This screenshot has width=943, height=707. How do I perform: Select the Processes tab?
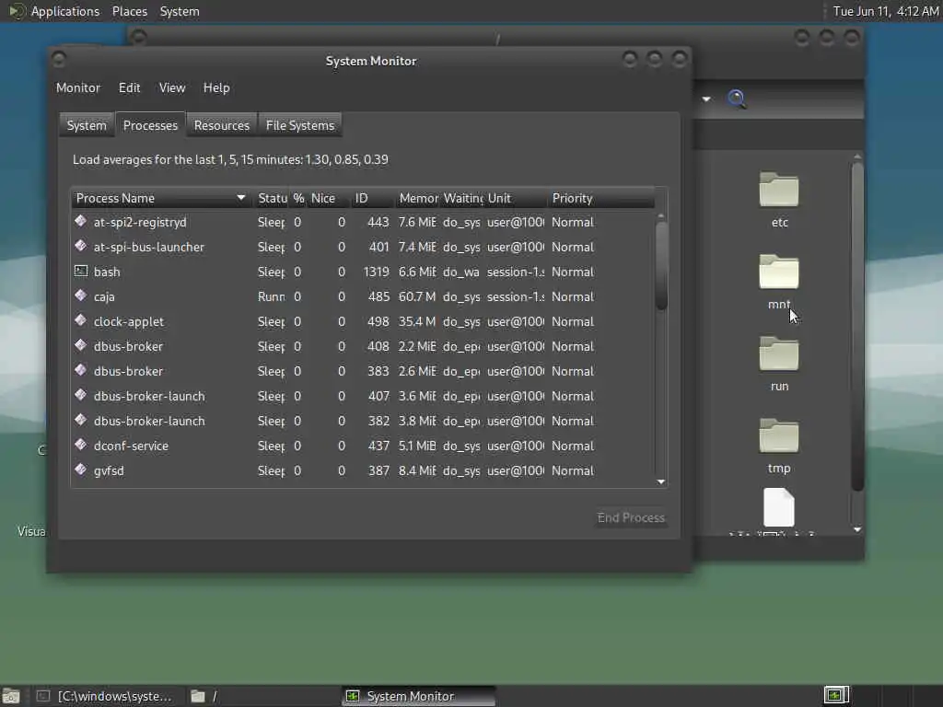click(x=150, y=125)
